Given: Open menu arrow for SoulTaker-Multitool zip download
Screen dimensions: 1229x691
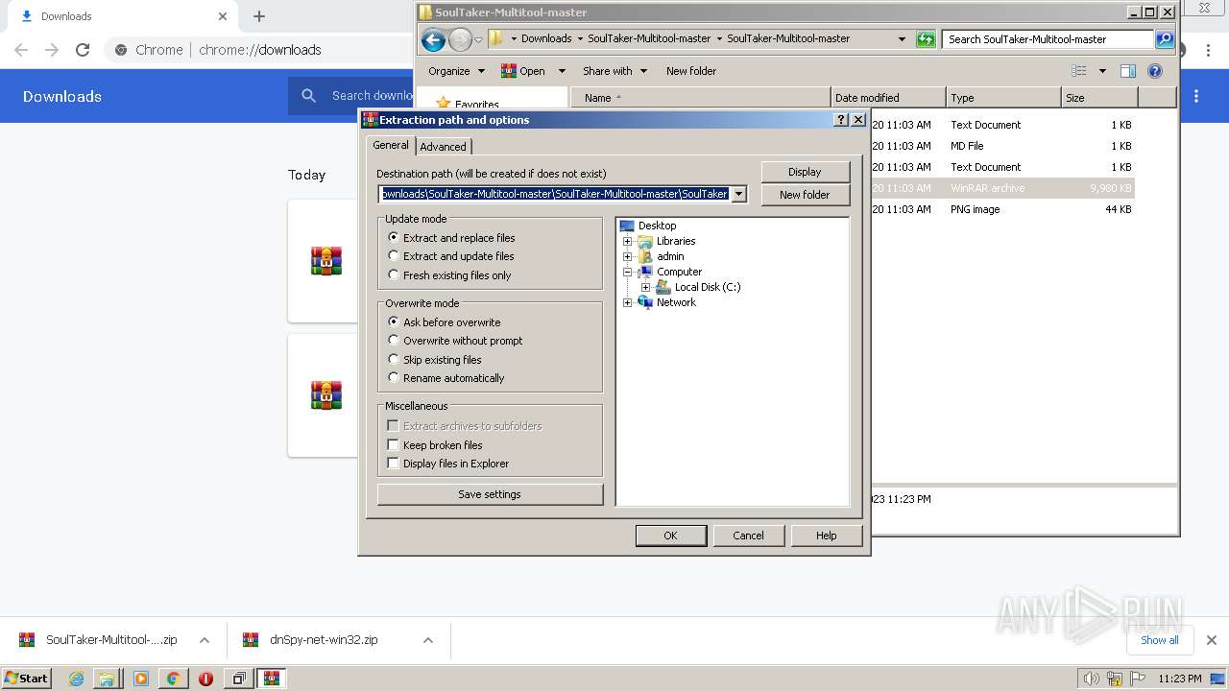Looking at the screenshot, I should coord(205,640).
